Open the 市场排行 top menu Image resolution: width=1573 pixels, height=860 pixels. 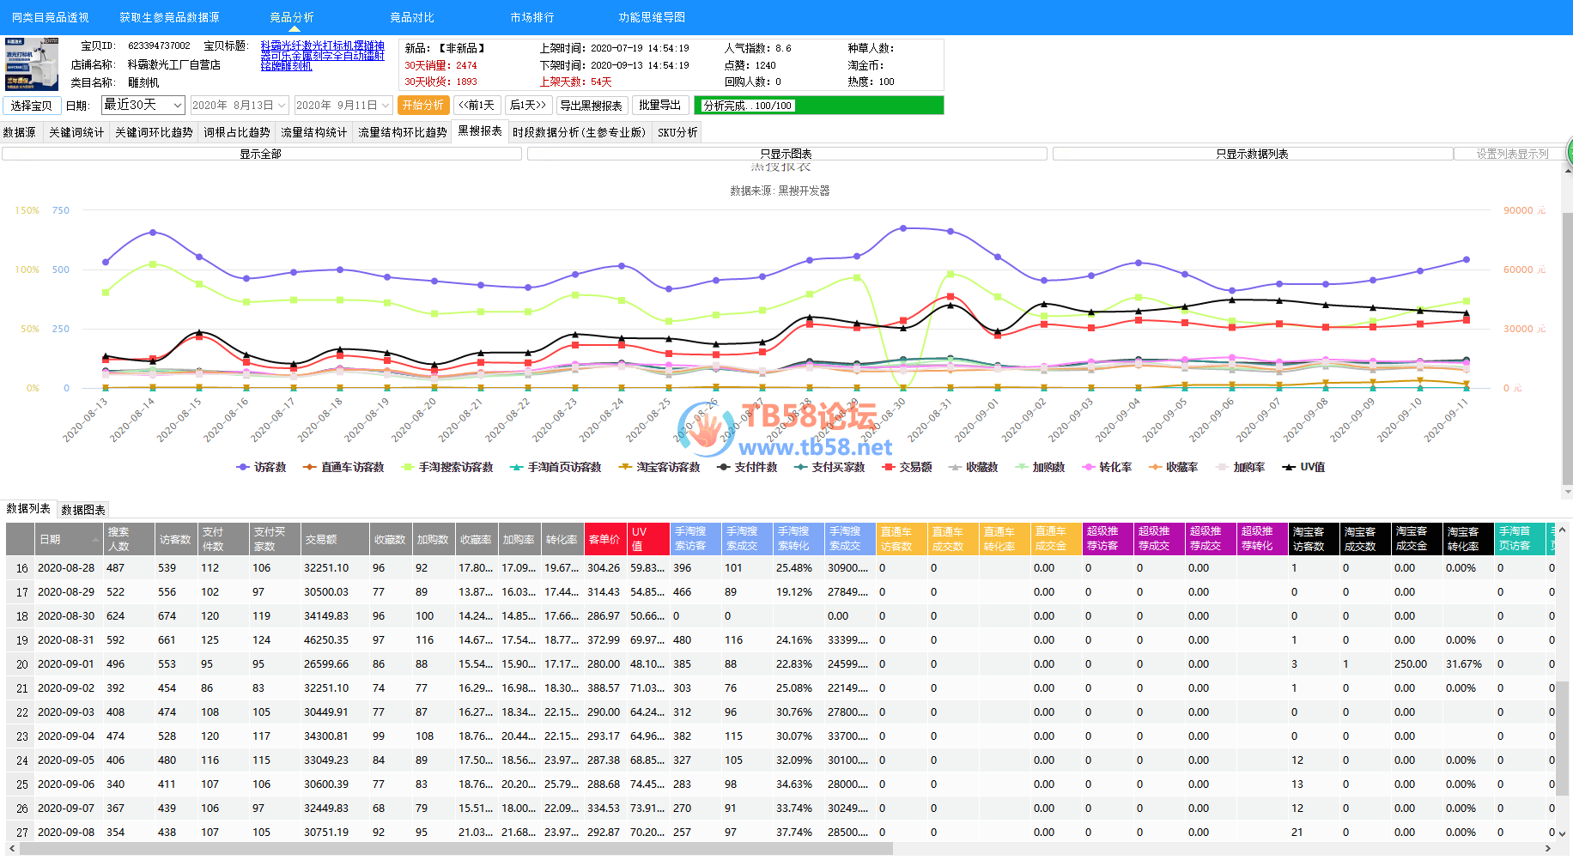tap(531, 17)
